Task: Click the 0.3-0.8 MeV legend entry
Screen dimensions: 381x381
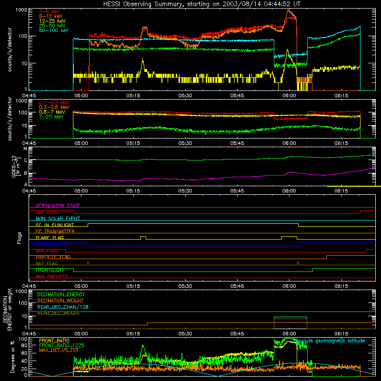Action: click(x=54, y=107)
